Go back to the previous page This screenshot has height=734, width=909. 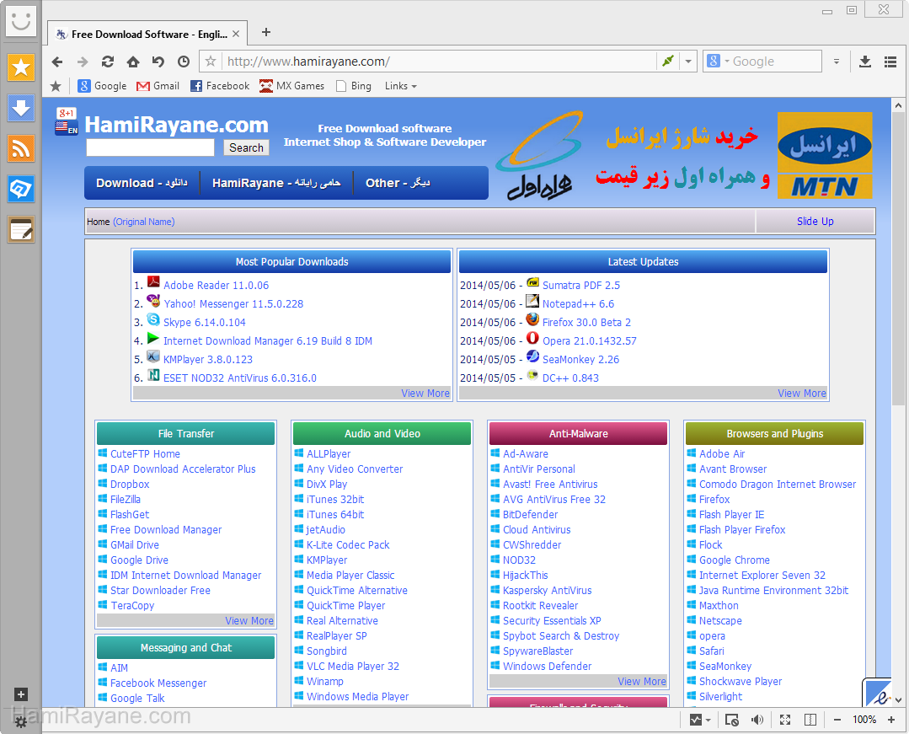(56, 62)
